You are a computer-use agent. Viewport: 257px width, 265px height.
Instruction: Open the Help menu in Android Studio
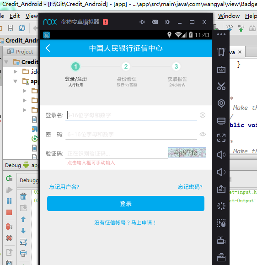pos(251,16)
